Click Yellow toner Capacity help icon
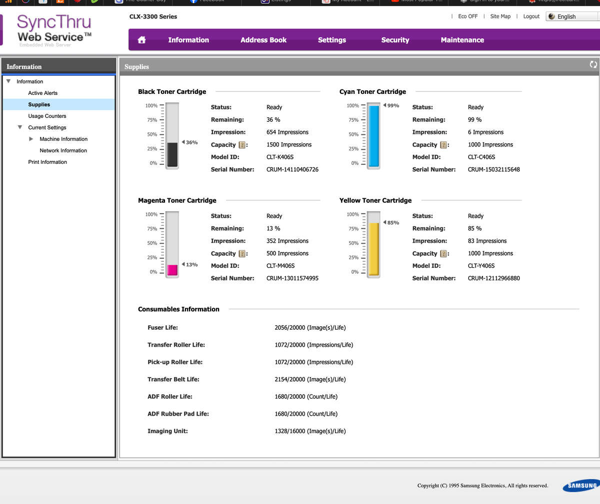 click(x=443, y=254)
